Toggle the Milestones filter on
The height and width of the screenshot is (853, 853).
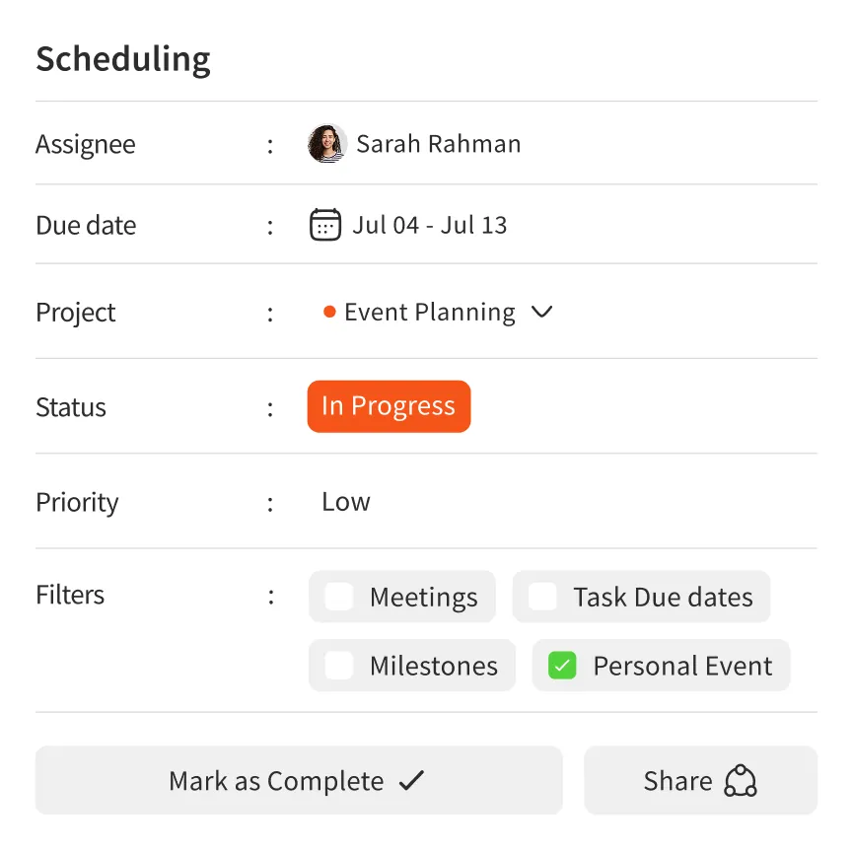[x=339, y=666]
